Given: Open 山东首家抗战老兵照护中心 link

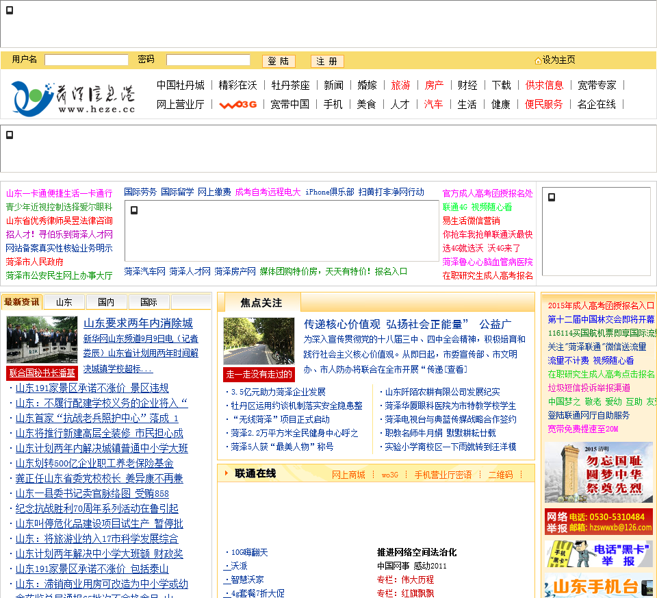Looking at the screenshot, I should pos(97,418).
